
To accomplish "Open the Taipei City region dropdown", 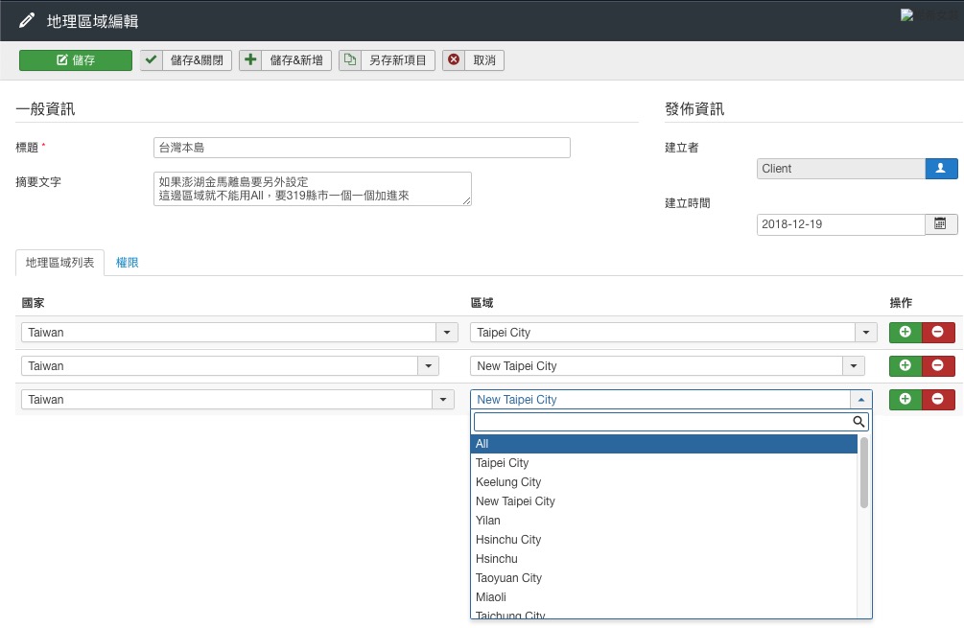I will click(673, 333).
